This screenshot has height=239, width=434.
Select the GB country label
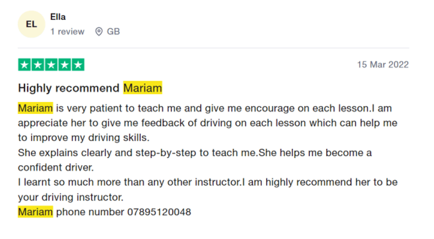pyautogui.click(x=113, y=32)
